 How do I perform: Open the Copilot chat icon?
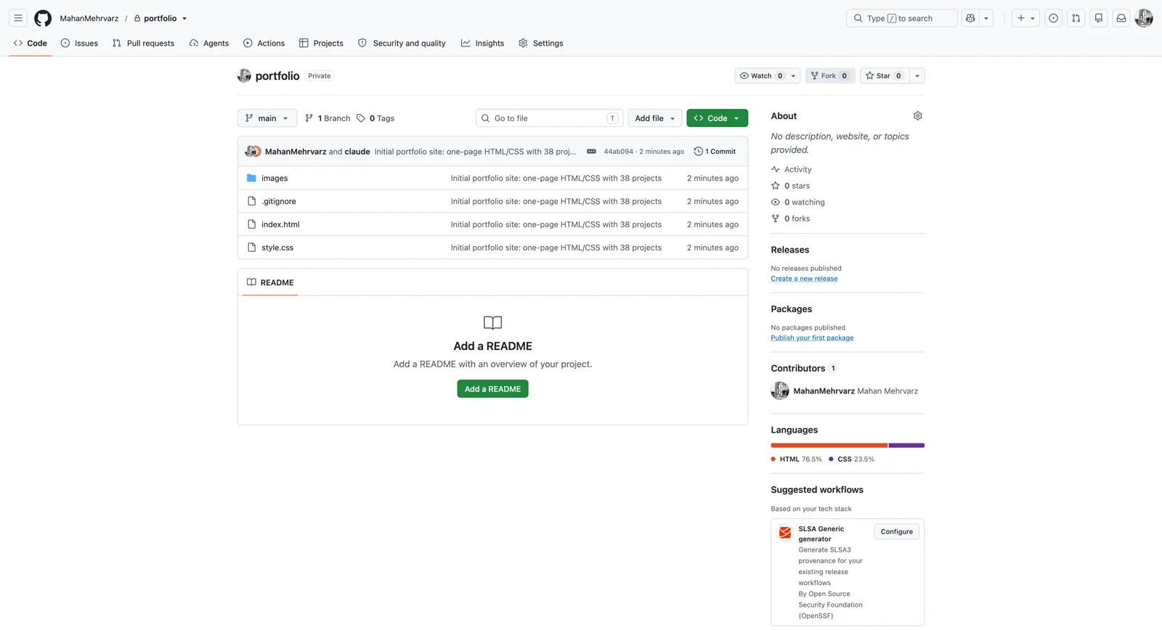click(x=970, y=18)
